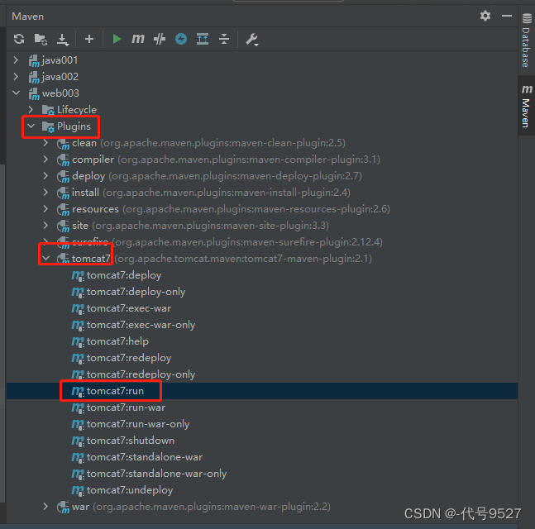Expand Lifecycle folder
The height and width of the screenshot is (529, 535).
31,109
